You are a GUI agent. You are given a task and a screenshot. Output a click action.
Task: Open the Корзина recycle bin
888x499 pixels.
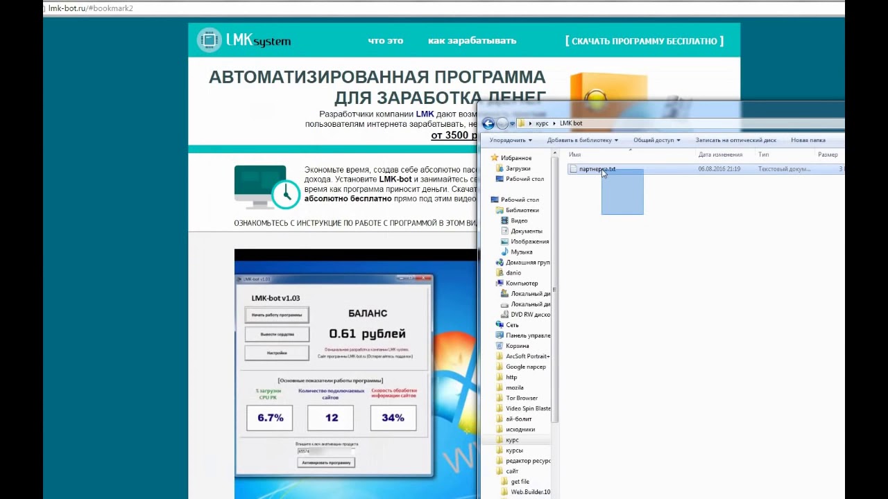(x=512, y=346)
